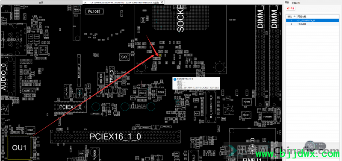Select the O1X1 crystal next to OU1
The image size is (342, 161).
(30, 130)
